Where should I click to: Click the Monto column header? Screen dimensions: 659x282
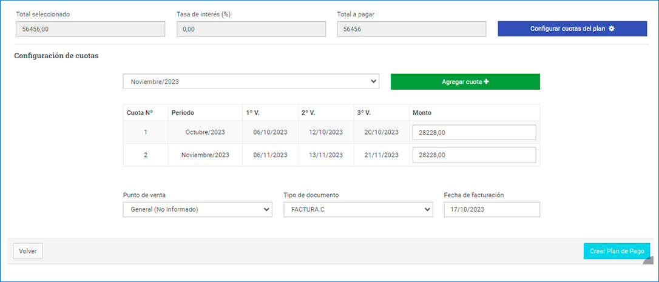(x=422, y=113)
